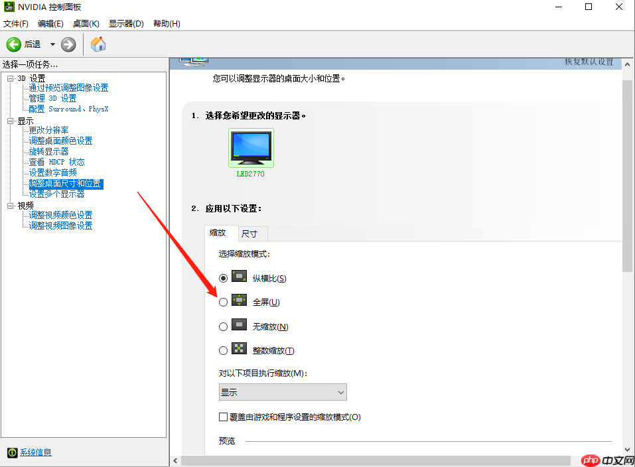Viewport: 635px width, 467px height.
Task: Click the full-screen scaling mode icon
Action: pos(239,300)
